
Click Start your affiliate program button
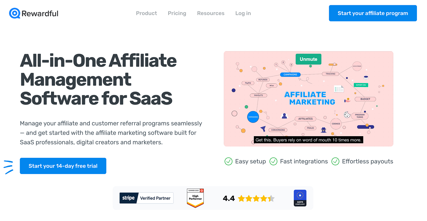pyautogui.click(x=373, y=13)
